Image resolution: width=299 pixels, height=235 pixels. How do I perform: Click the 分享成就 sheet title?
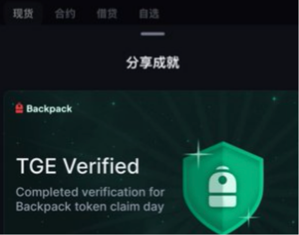pos(153,63)
